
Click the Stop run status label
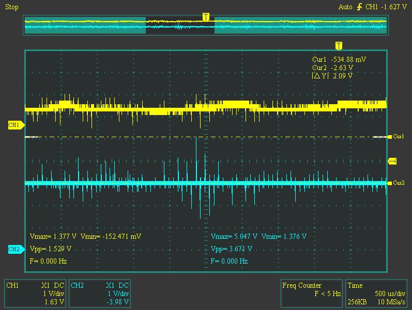(x=12, y=7)
